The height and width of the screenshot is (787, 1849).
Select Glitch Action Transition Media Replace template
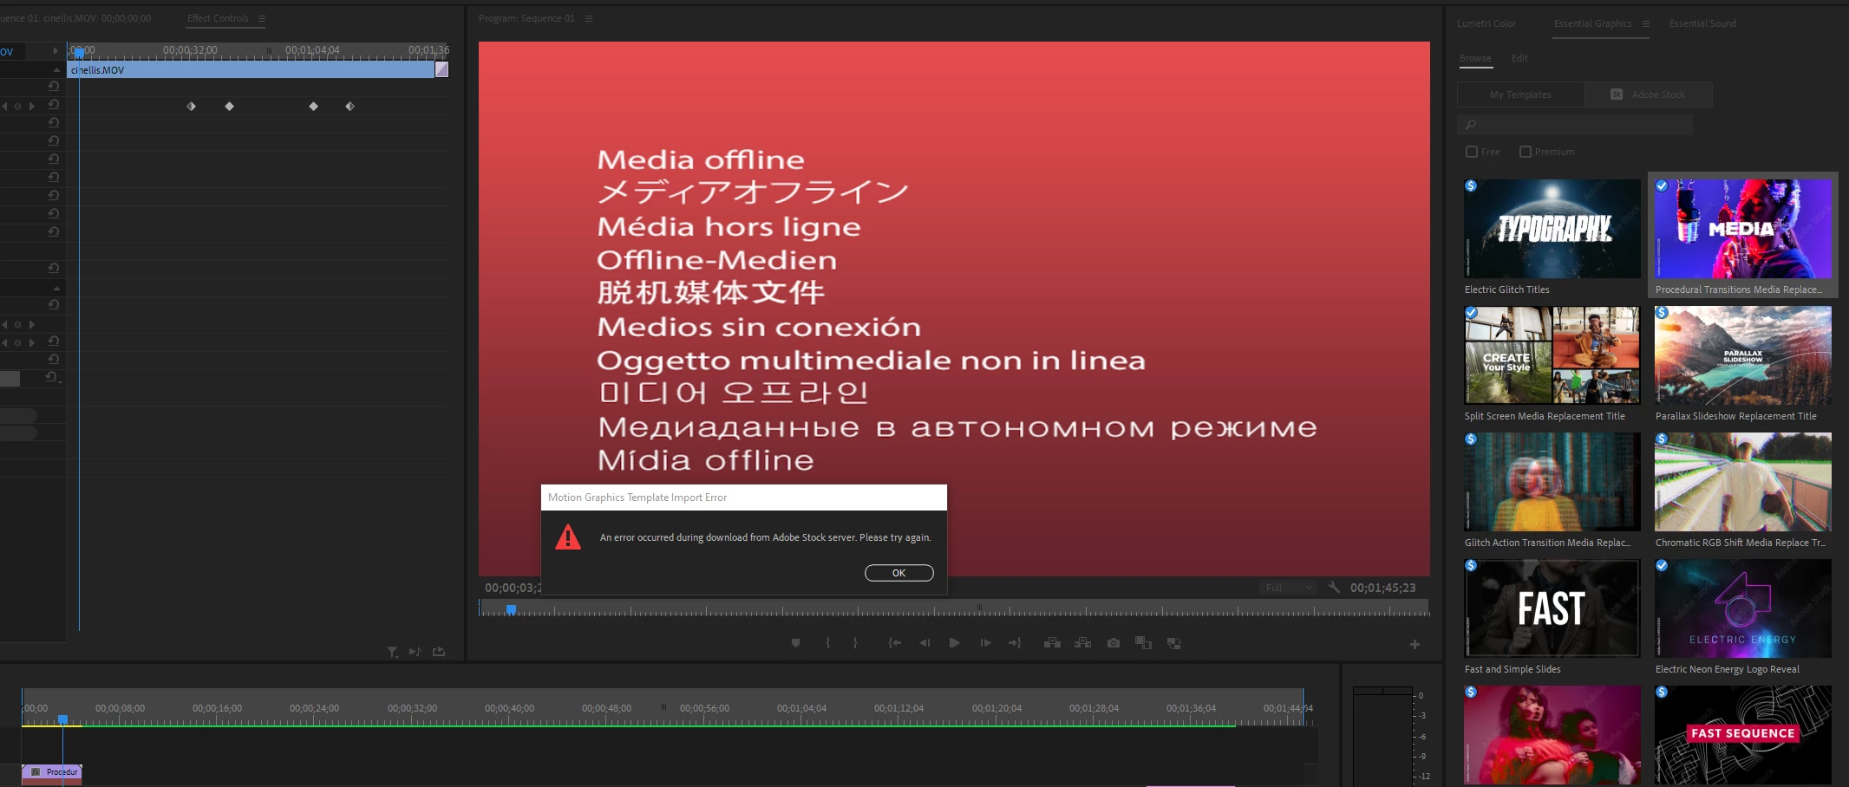point(1552,482)
